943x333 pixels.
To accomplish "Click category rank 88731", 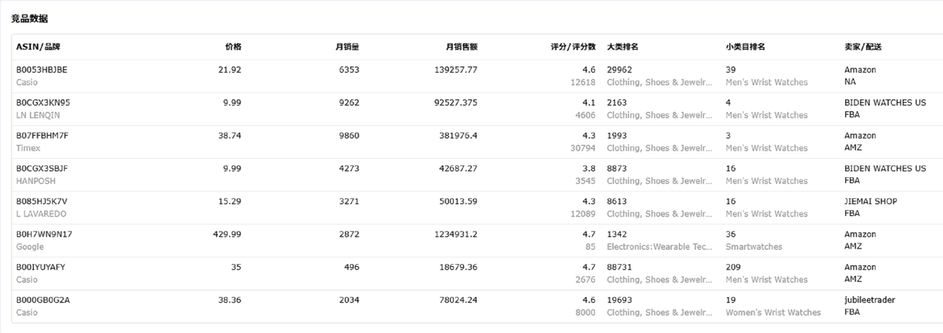I will [620, 268].
